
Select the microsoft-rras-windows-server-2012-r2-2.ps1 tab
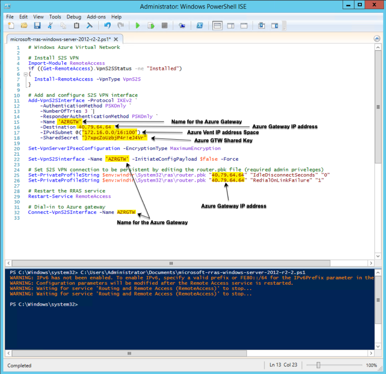pyautogui.click(x=60, y=39)
